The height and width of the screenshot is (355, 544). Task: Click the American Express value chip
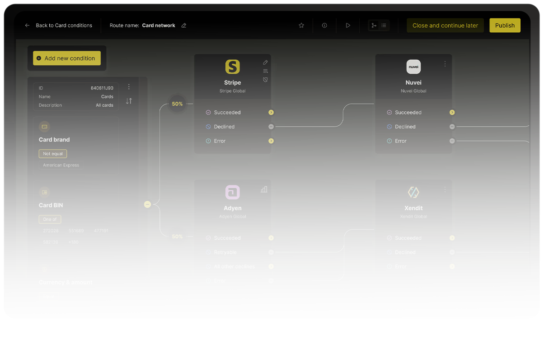coord(61,165)
